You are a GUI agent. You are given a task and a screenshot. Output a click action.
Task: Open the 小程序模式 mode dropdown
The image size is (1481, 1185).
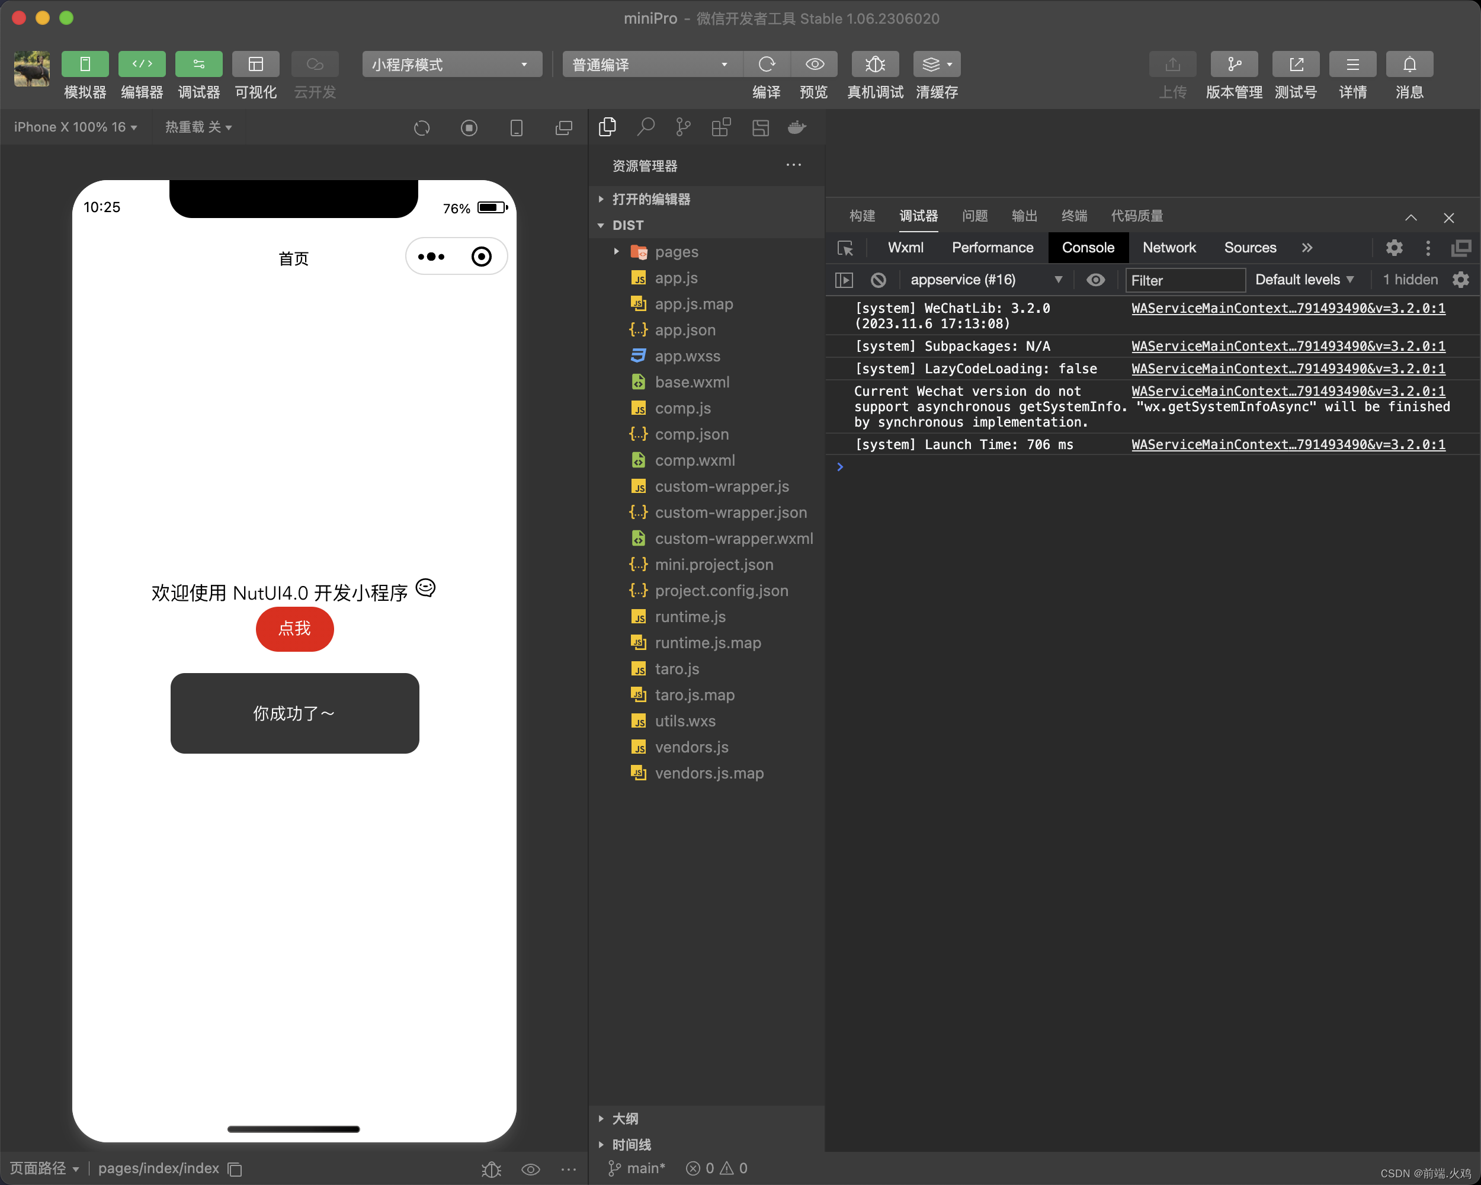[452, 65]
